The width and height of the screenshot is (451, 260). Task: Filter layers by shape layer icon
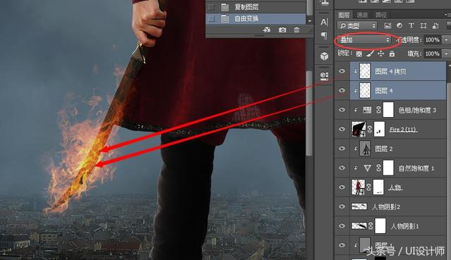423,25
